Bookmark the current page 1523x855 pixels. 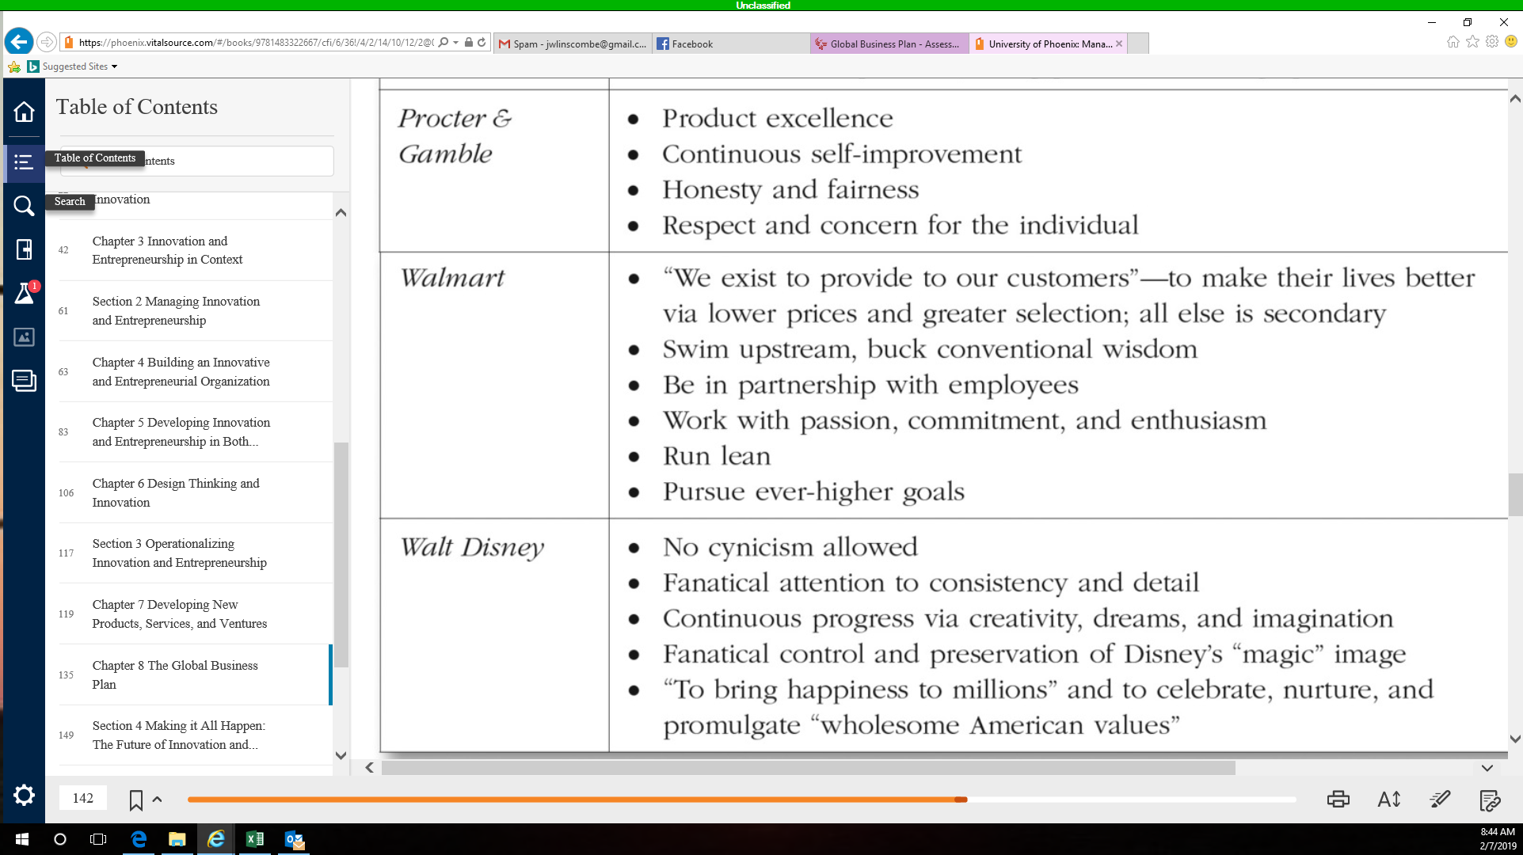point(136,800)
